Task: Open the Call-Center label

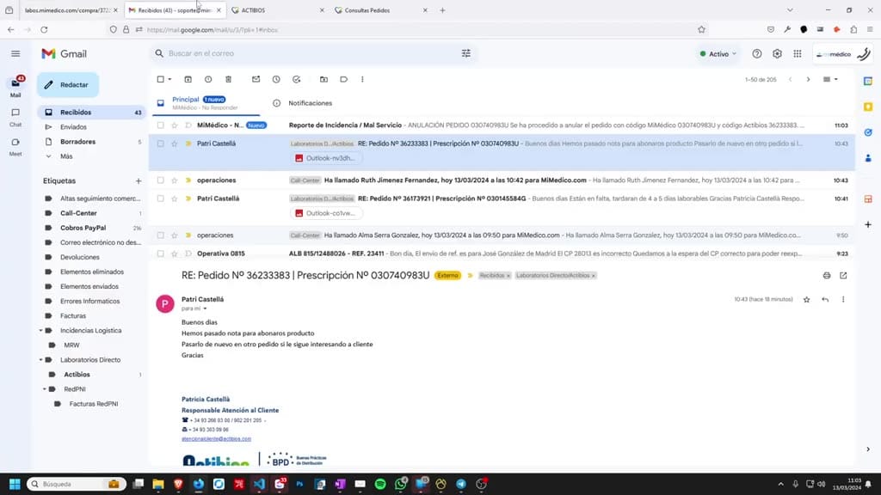Action: [x=78, y=213]
